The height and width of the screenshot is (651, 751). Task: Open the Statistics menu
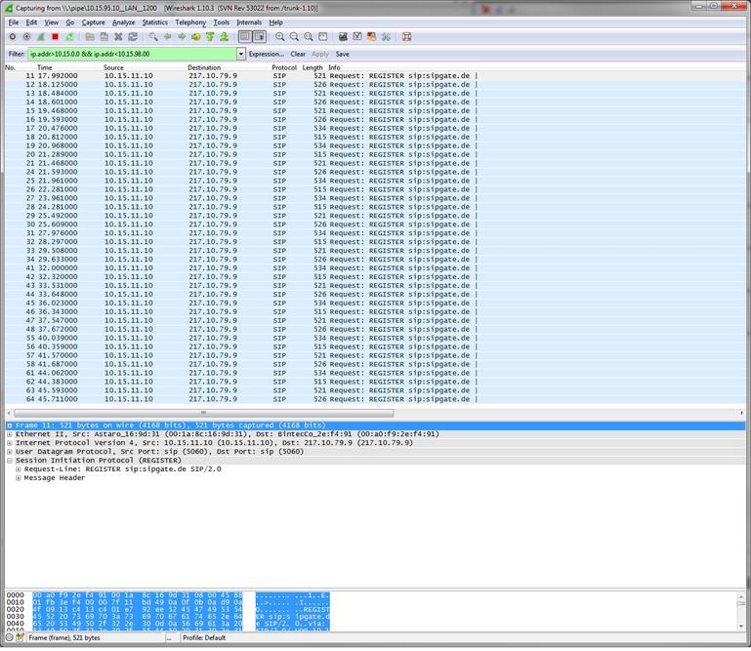pos(154,21)
